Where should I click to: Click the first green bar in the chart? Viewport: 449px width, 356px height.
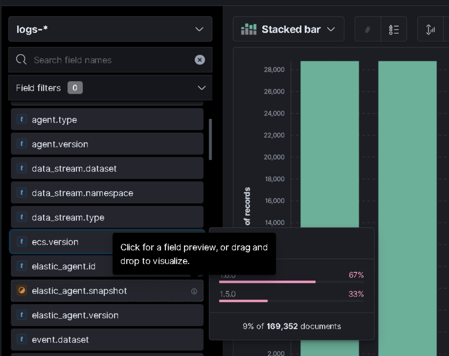pyautogui.click(x=330, y=144)
